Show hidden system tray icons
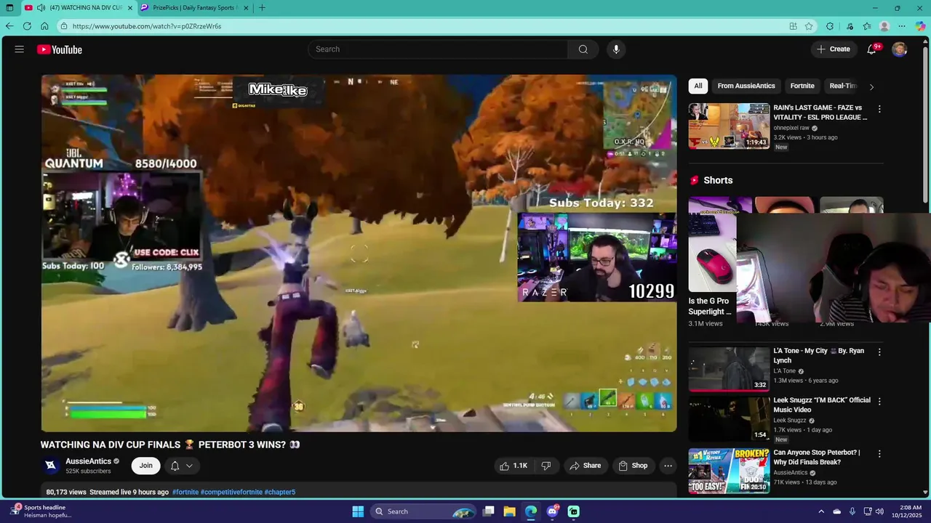 [821, 511]
